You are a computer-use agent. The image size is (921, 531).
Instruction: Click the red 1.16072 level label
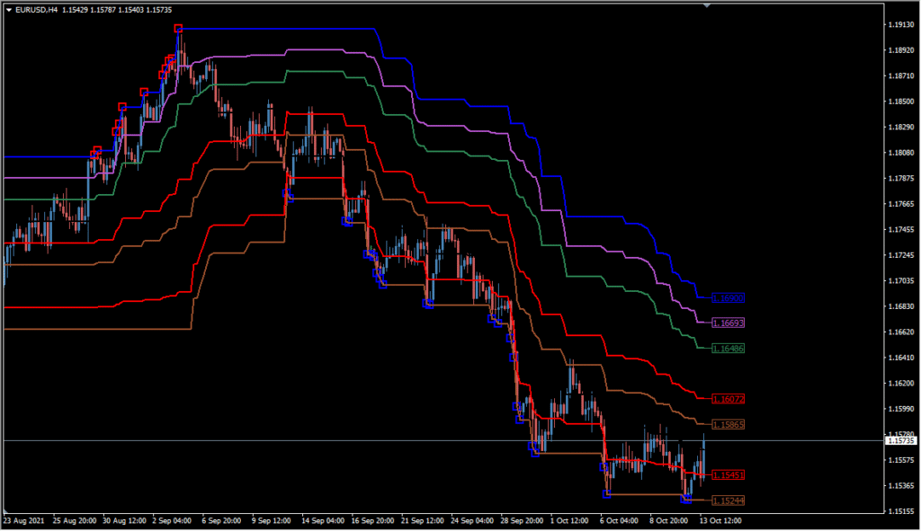[x=728, y=399]
